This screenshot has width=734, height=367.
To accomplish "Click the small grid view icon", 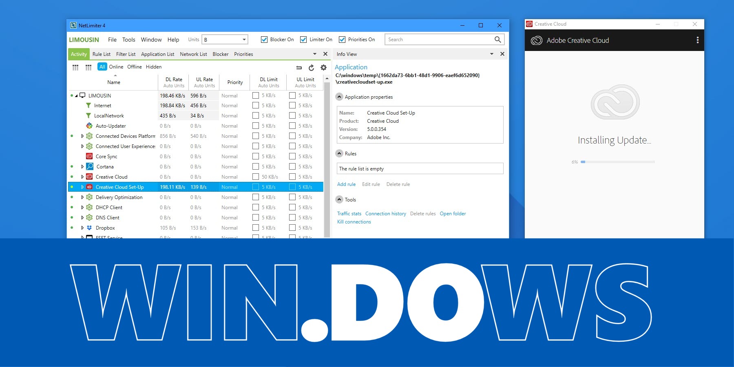I will 75,67.
